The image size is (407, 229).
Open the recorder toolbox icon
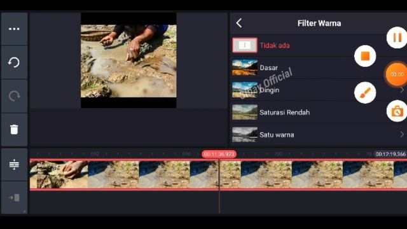397,111
